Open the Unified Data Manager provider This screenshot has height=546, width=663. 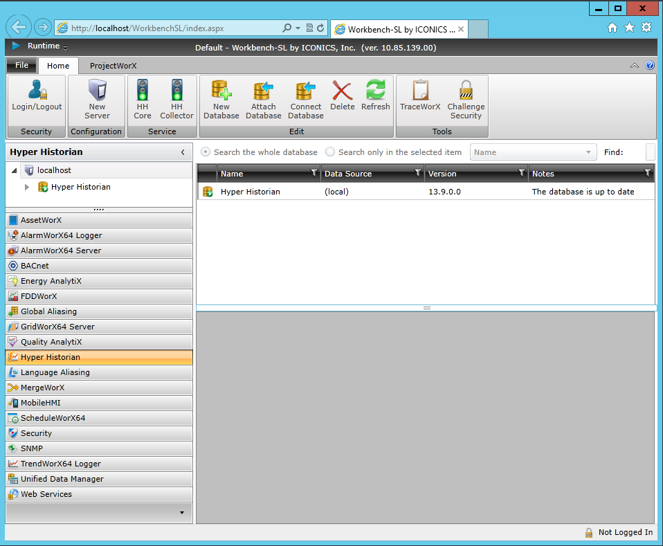(x=62, y=479)
